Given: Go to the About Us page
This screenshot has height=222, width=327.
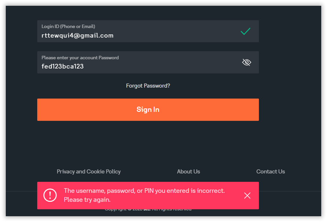Looking at the screenshot, I should [188, 171].
